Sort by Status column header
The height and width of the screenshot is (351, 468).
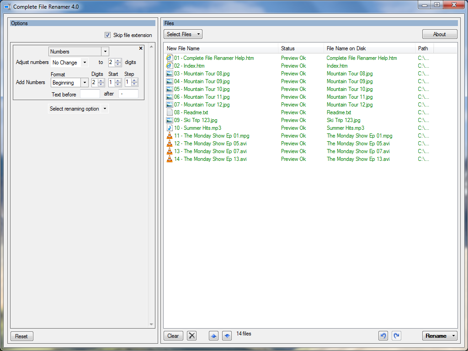[301, 48]
